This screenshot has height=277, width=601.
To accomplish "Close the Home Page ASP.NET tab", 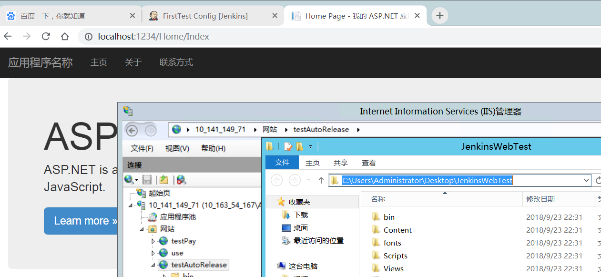I will (417, 16).
